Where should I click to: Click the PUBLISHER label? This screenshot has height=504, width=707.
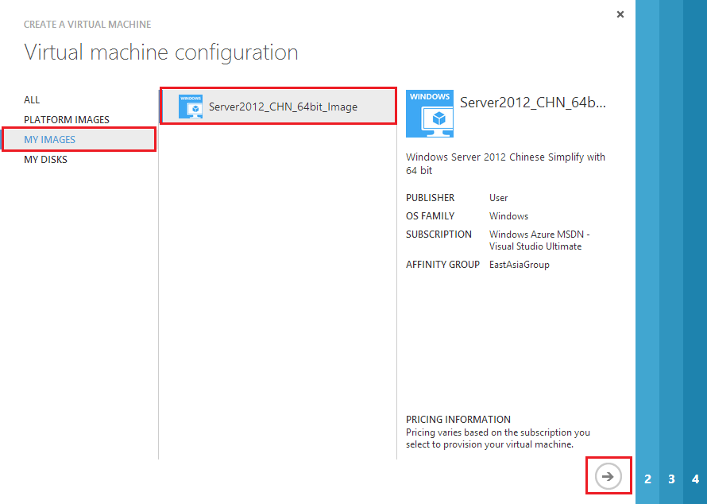(430, 198)
